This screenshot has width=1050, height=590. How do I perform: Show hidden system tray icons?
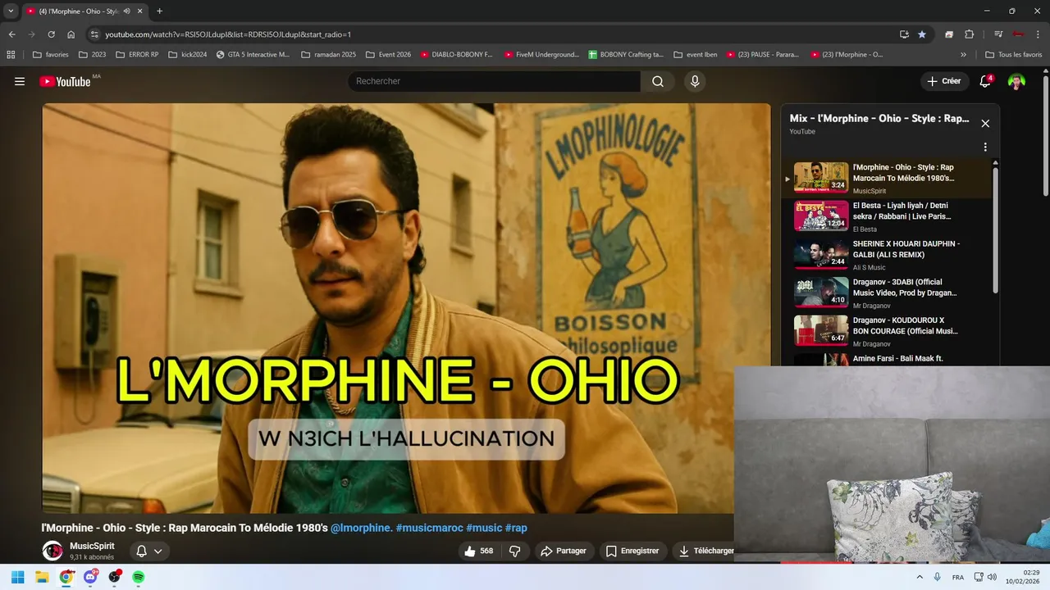[920, 577]
